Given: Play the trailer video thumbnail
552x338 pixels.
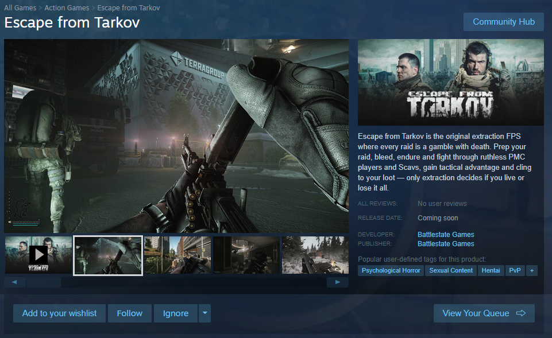Looking at the screenshot, I should 38,254.
